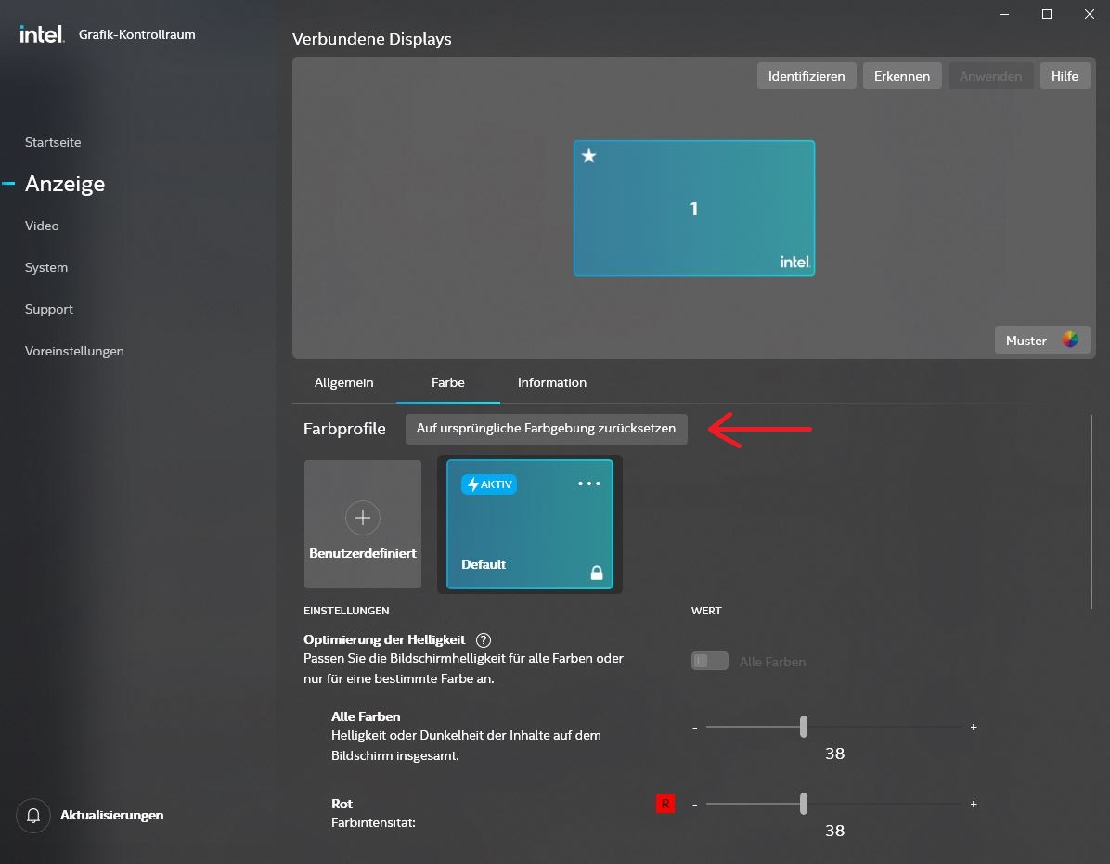This screenshot has height=864, width=1110.
Task: Click the WERT column header
Action: pyautogui.click(x=706, y=611)
